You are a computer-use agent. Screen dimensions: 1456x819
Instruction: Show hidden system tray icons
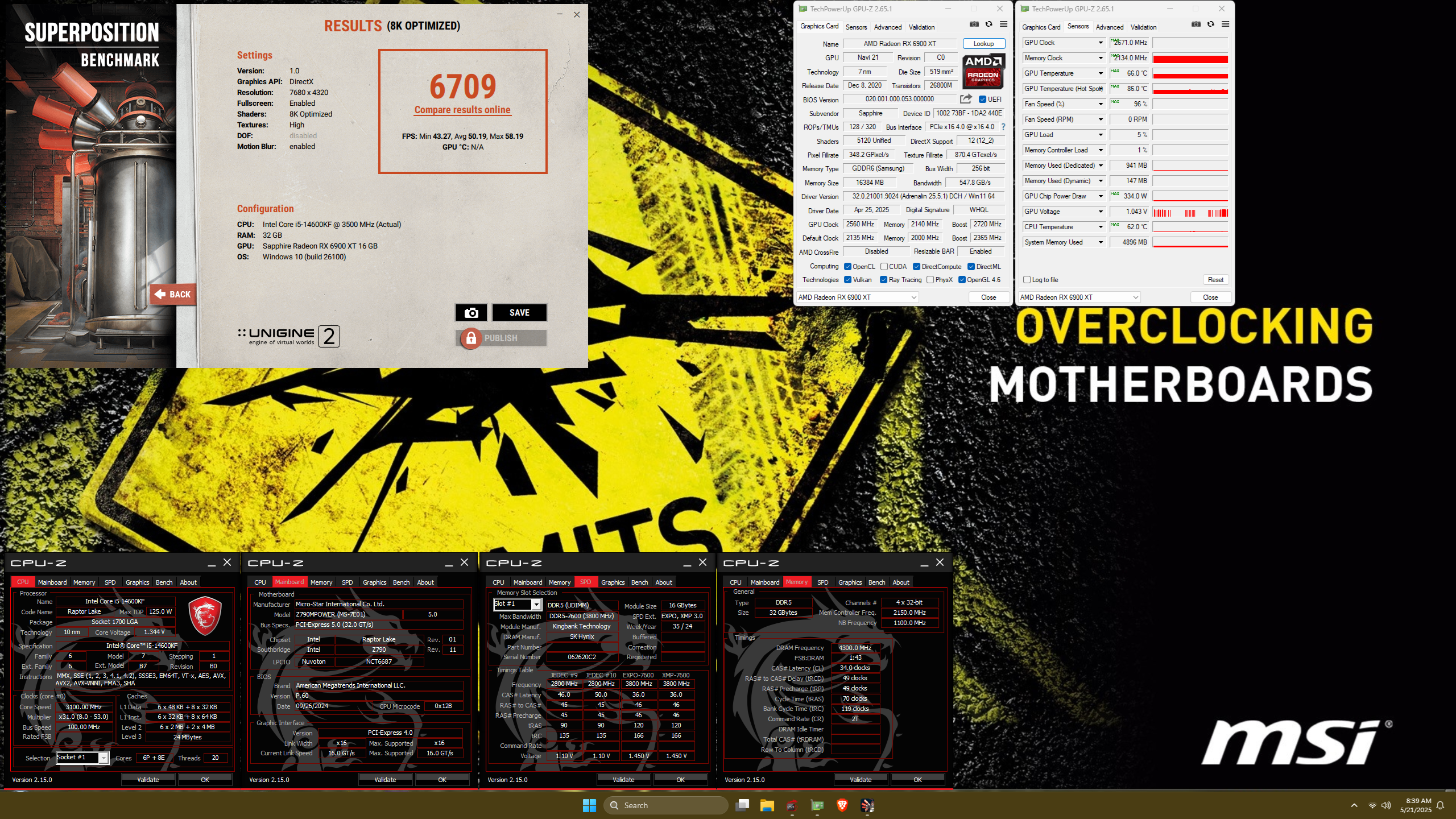pos(1354,805)
